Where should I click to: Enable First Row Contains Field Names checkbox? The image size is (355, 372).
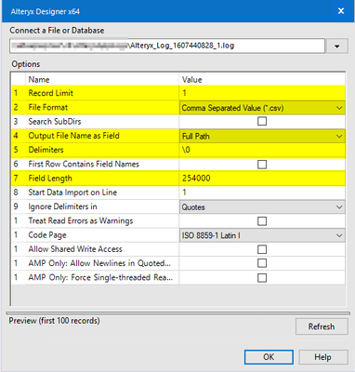pos(262,164)
